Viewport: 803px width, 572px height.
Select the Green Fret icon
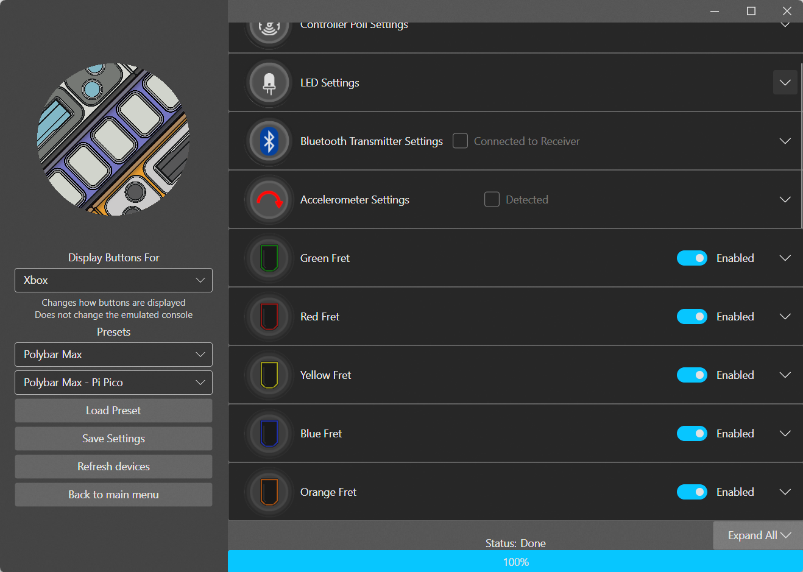pos(269,258)
